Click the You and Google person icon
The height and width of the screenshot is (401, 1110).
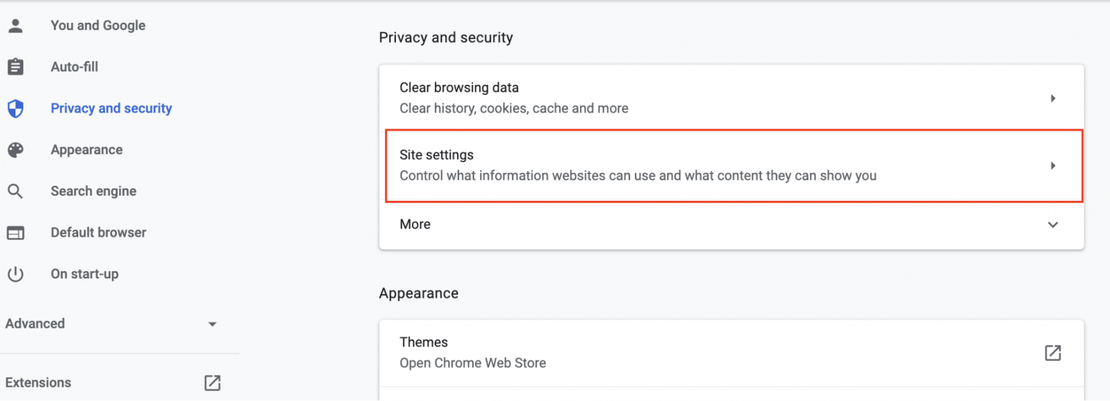click(15, 25)
